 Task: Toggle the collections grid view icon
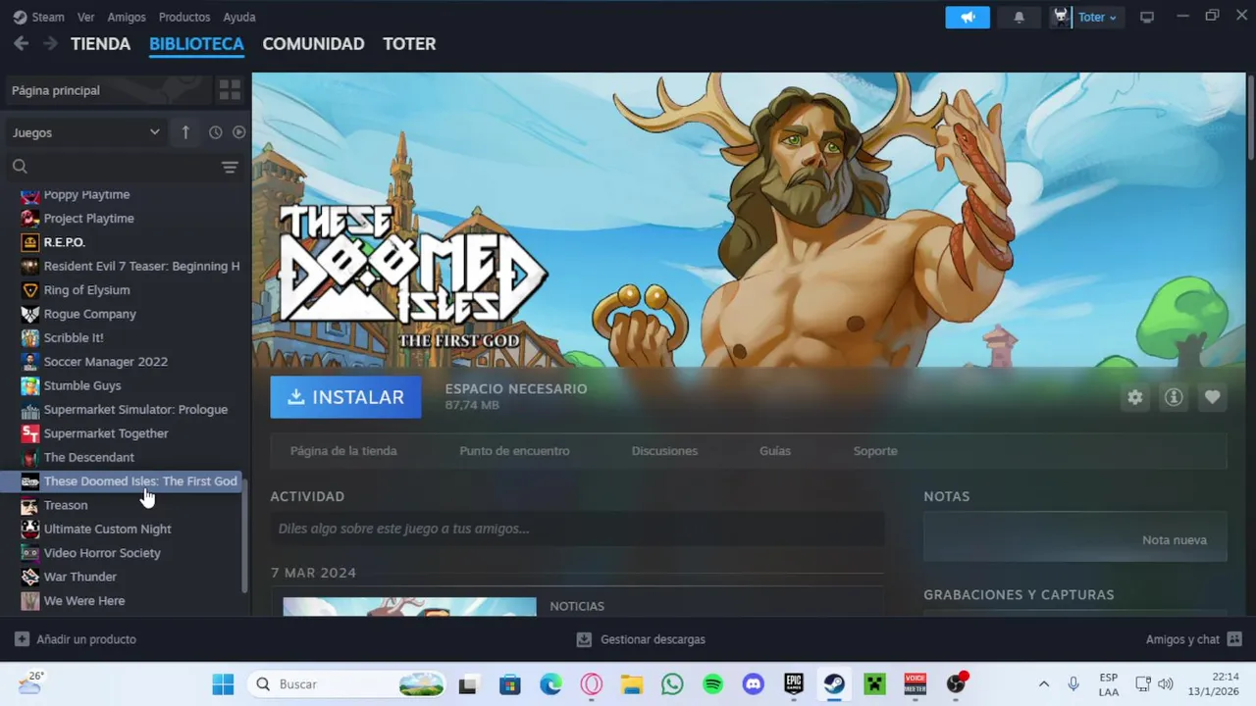230,90
